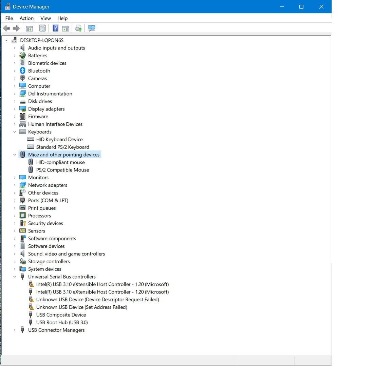The height and width of the screenshot is (366, 391).
Task: Select USB Root Hub (USB 3.0)
Action: click(62, 322)
